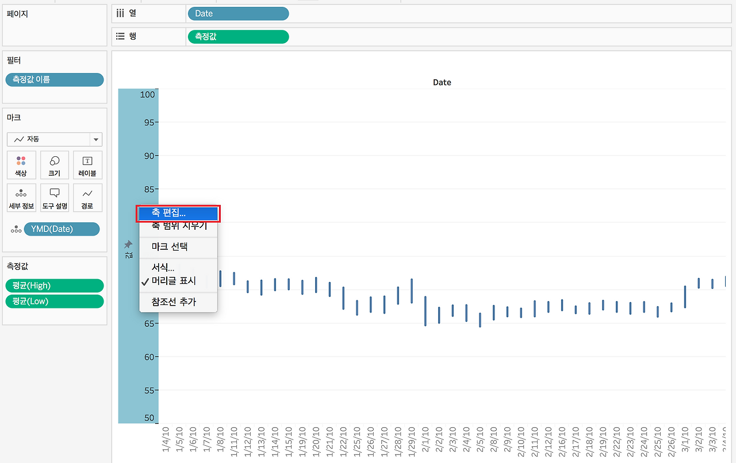Click the 50 axis tick label
This screenshot has height=463, width=736.
149,418
